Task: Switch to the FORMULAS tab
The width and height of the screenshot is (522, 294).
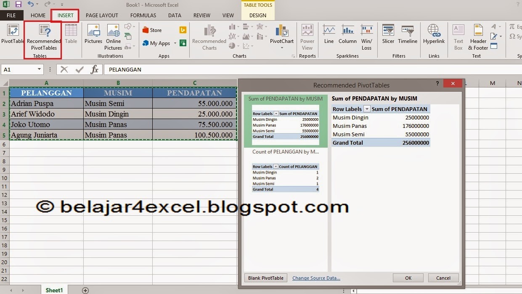Action: pos(143,16)
